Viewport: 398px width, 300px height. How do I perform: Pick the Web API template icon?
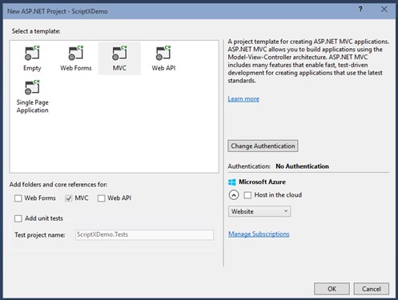(x=163, y=53)
